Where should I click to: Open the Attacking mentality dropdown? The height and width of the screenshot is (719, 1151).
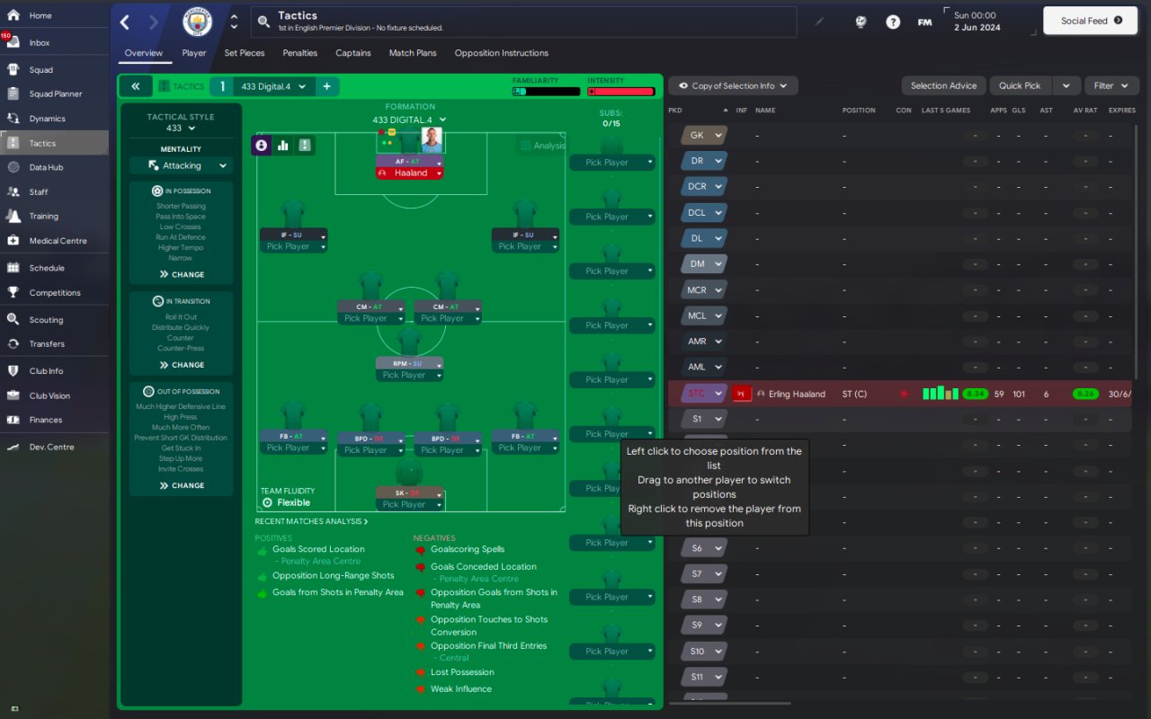click(x=181, y=165)
